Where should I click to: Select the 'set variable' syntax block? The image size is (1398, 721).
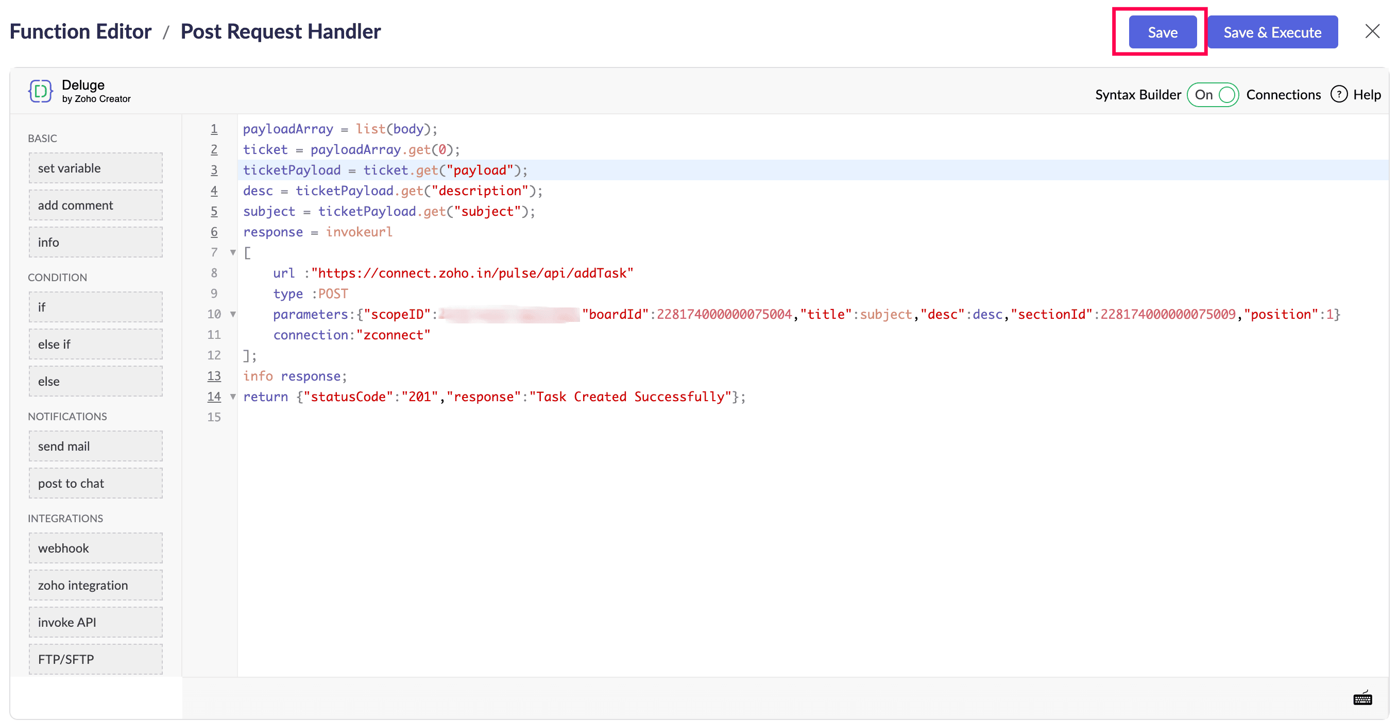pyautogui.click(x=95, y=168)
